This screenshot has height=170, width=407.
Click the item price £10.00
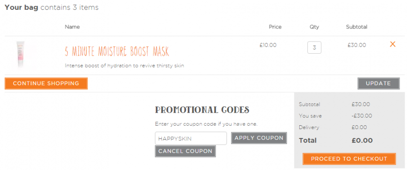(x=268, y=45)
